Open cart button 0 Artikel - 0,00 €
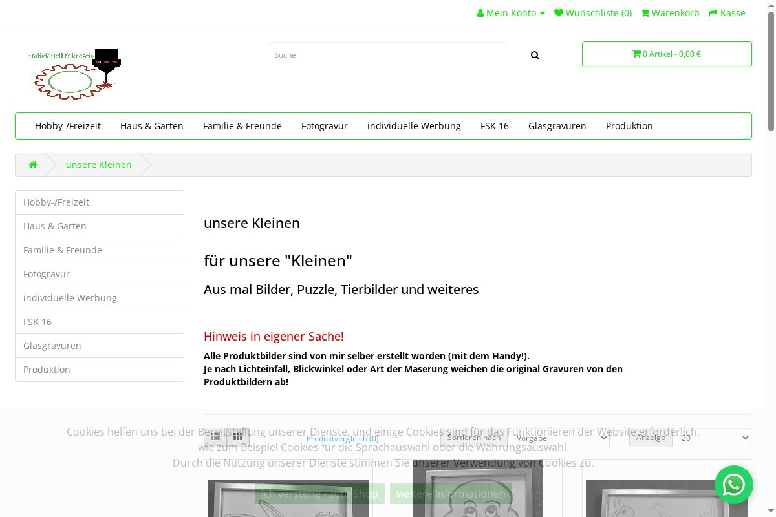This screenshot has height=517, width=776. [x=667, y=54]
